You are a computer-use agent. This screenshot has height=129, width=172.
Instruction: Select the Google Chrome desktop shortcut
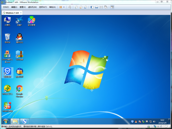[19, 91]
